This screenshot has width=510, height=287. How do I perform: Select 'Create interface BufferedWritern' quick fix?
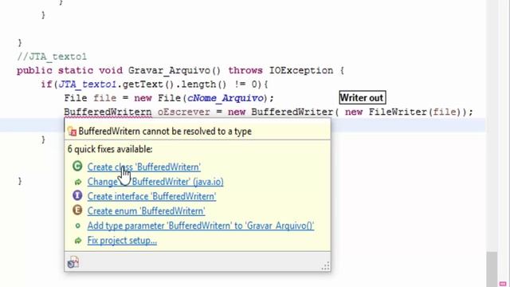(151, 196)
